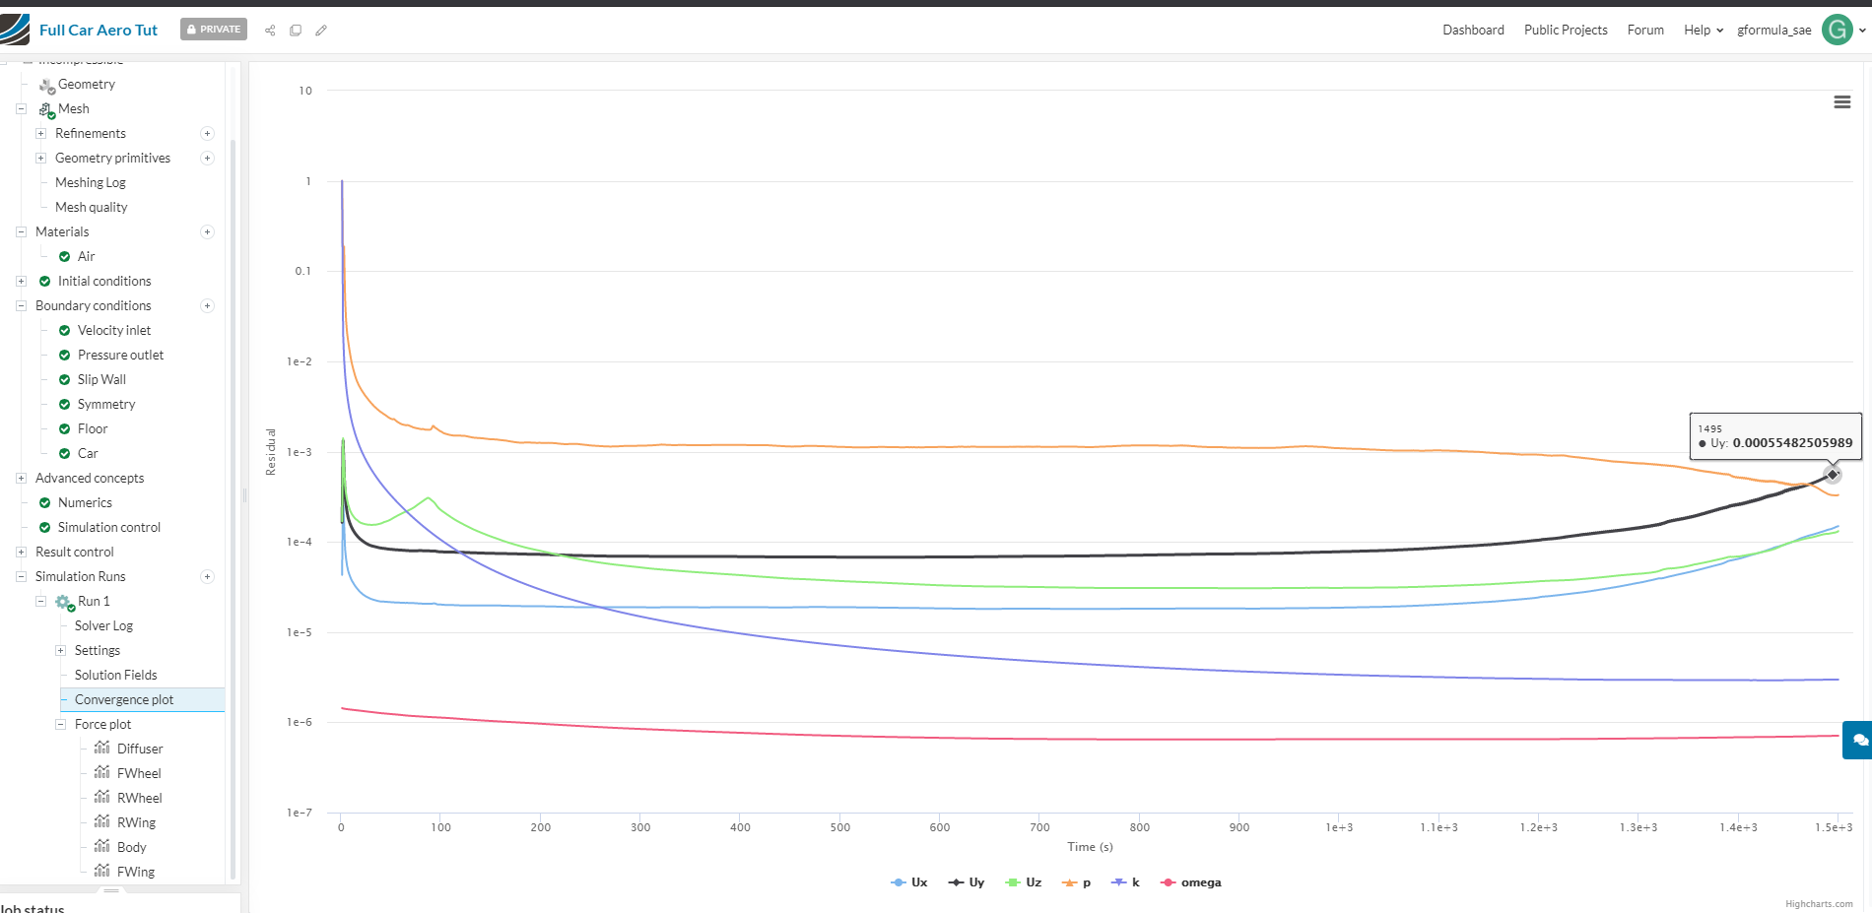
Task: Toggle the k series in legend
Action: coord(1125,882)
